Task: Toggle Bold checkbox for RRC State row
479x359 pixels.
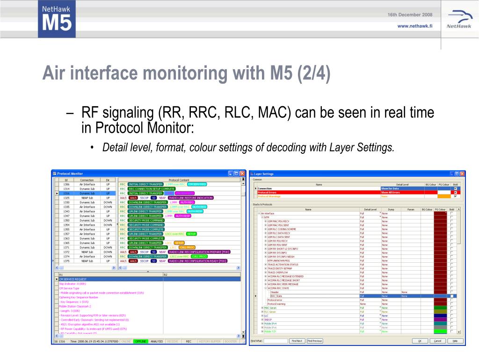Action: point(451,296)
